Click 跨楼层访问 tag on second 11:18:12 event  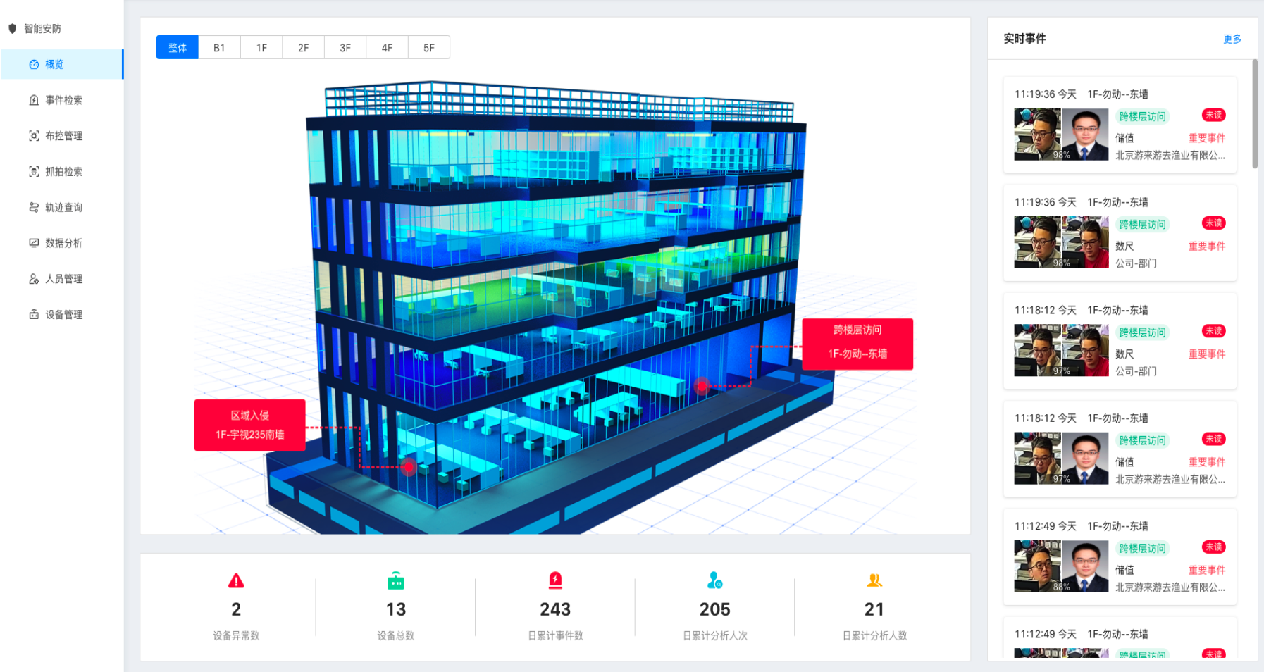[x=1142, y=440]
